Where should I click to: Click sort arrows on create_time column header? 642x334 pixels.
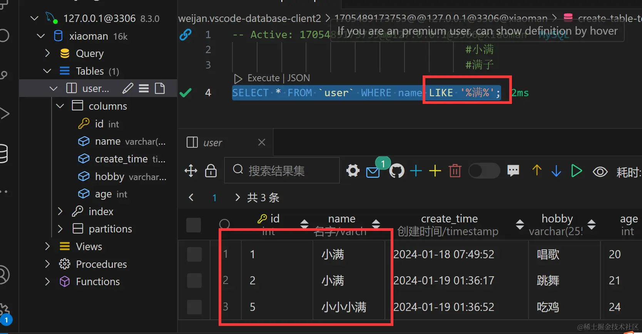(520, 224)
